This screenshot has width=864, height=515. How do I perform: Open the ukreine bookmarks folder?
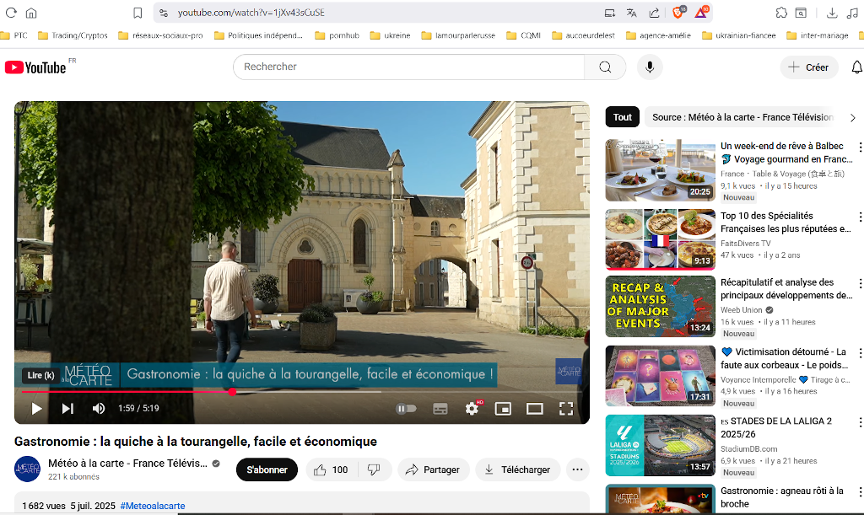(390, 35)
